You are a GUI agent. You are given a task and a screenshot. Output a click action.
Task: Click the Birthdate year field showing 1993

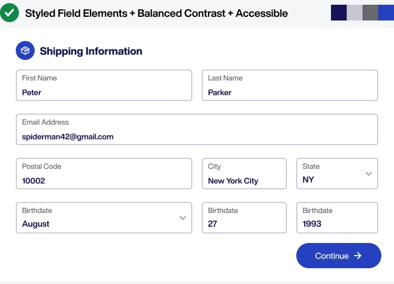coord(337,218)
